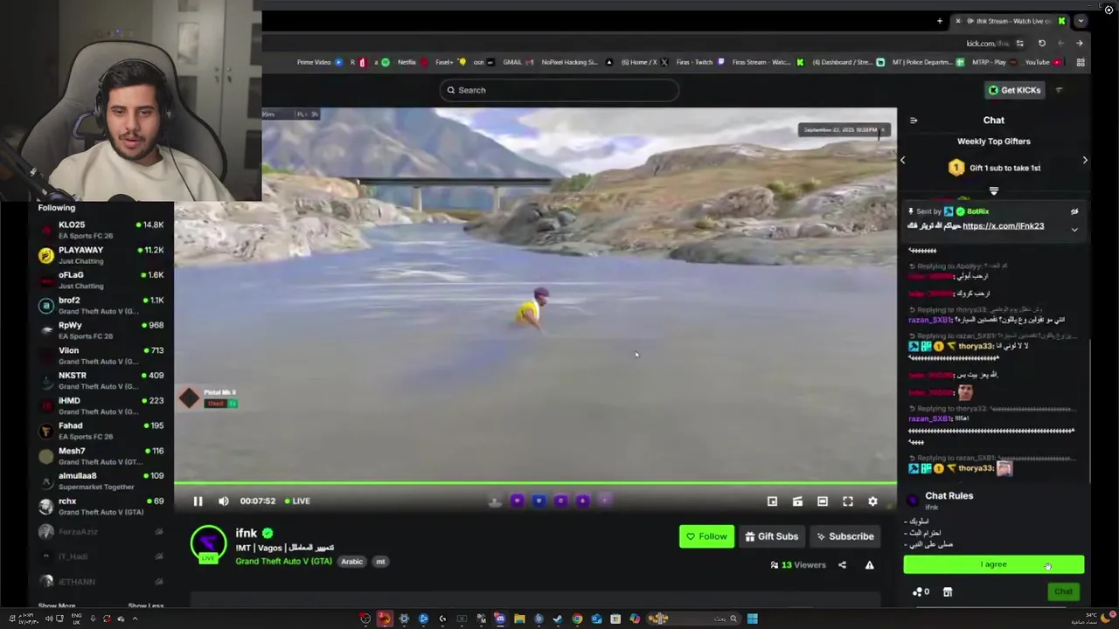1119x629 pixels.
Task: Open RpWy channel in Following list
Action: (x=101, y=330)
